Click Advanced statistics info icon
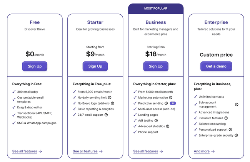 [168, 126]
